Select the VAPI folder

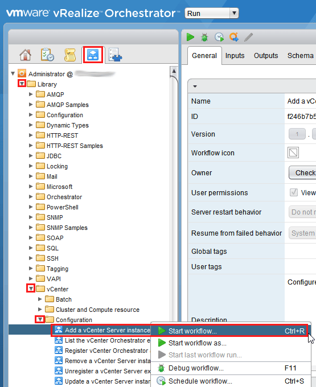(54, 279)
